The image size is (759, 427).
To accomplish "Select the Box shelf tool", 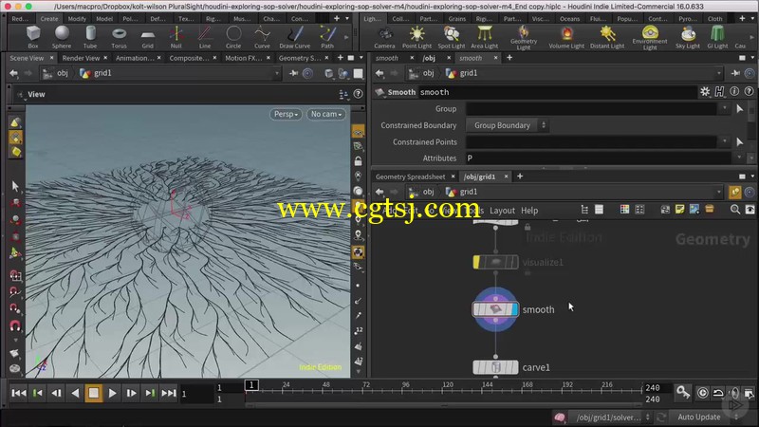I will [x=33, y=37].
